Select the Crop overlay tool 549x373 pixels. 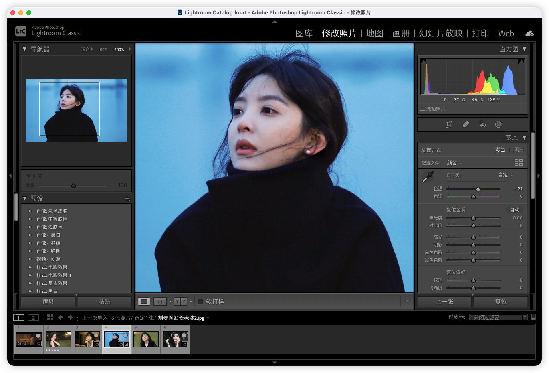tap(449, 124)
